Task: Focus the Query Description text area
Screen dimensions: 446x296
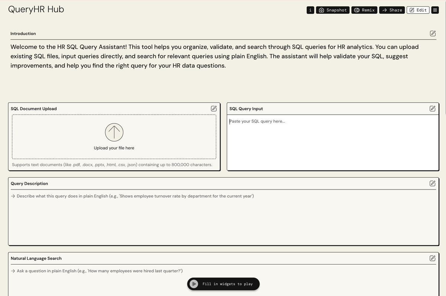Action: pyautogui.click(x=223, y=218)
